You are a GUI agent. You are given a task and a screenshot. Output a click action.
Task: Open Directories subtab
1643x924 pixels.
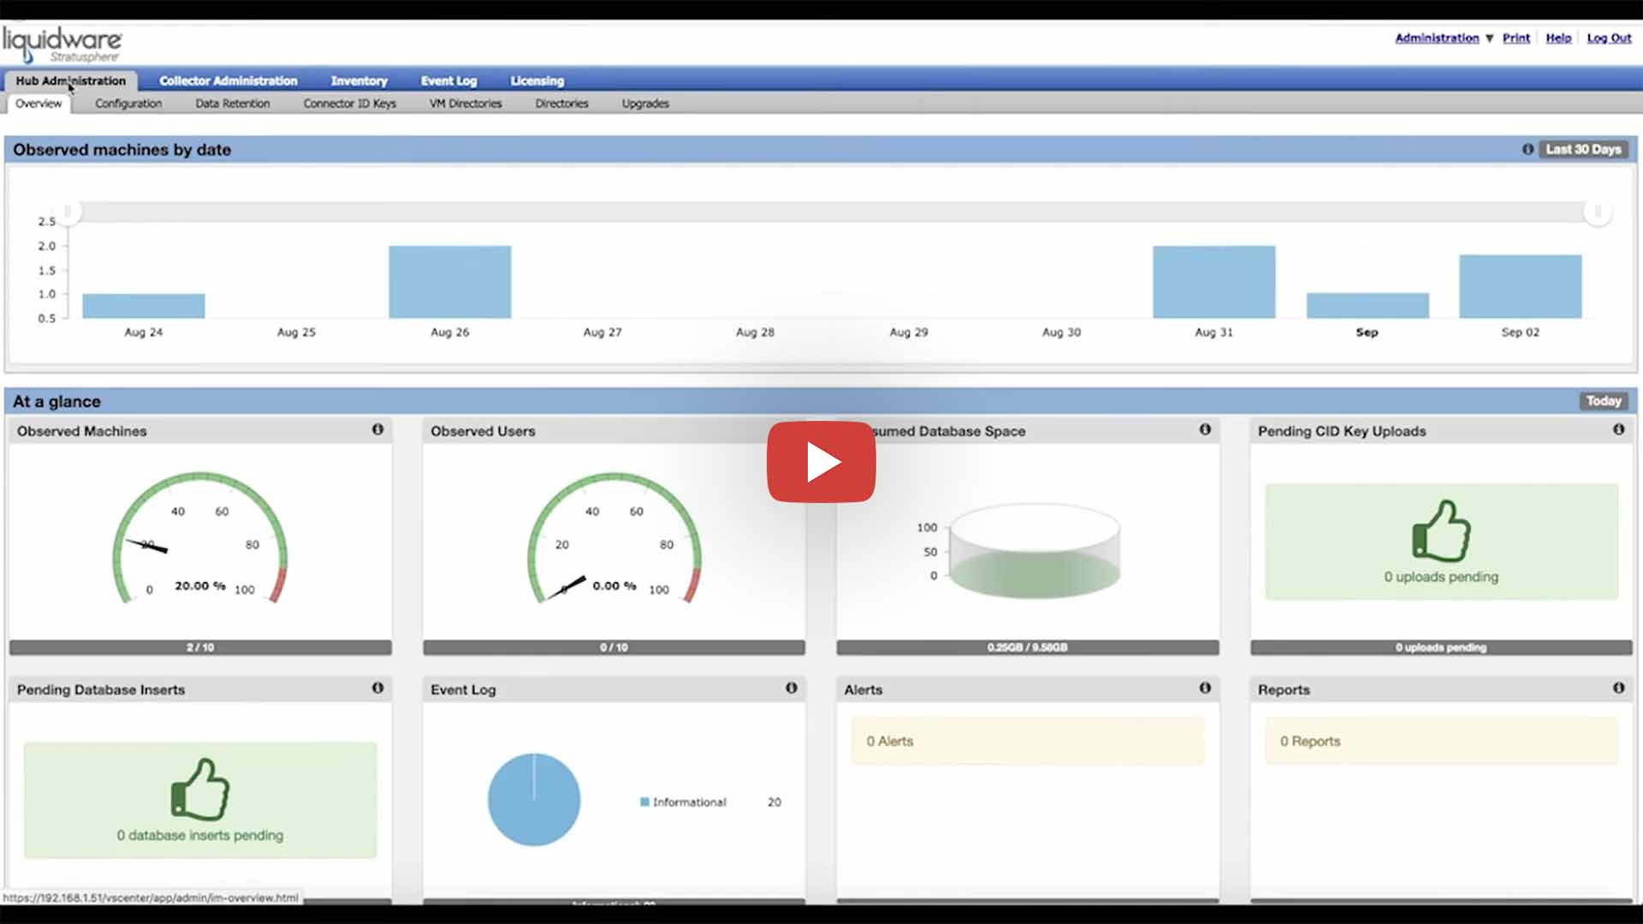tap(562, 104)
